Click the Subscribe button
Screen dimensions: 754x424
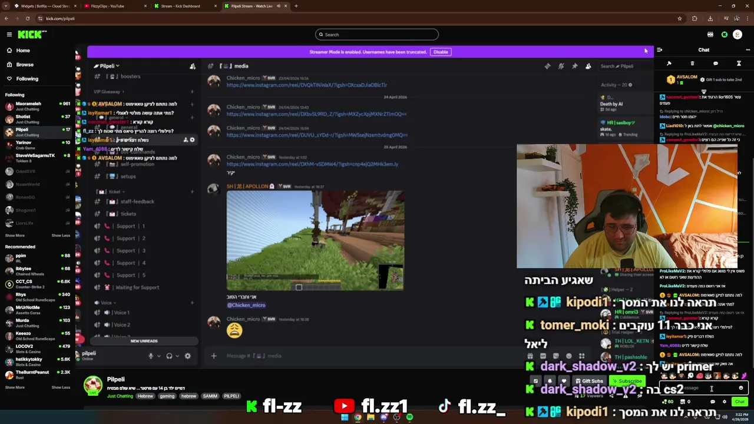pos(627,381)
